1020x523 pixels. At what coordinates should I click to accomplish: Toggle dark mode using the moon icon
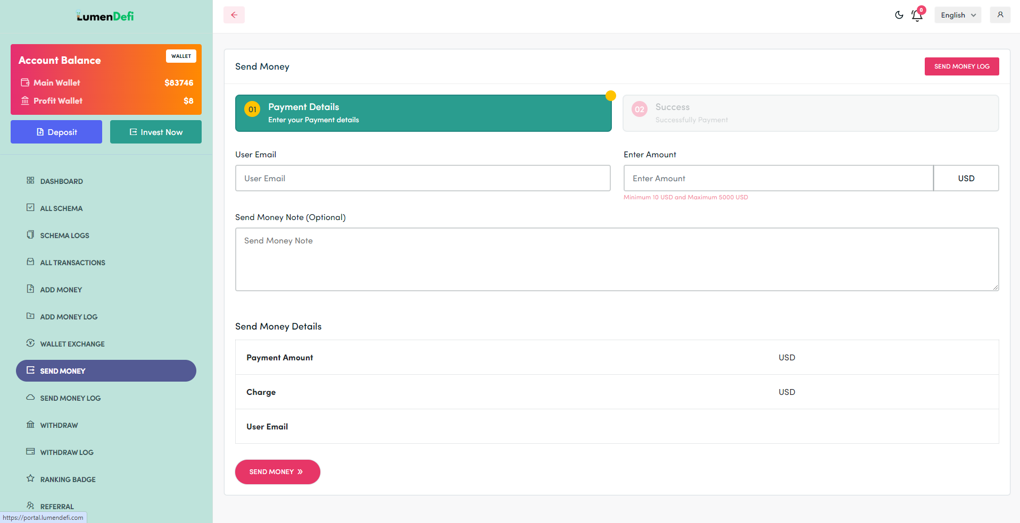899,15
